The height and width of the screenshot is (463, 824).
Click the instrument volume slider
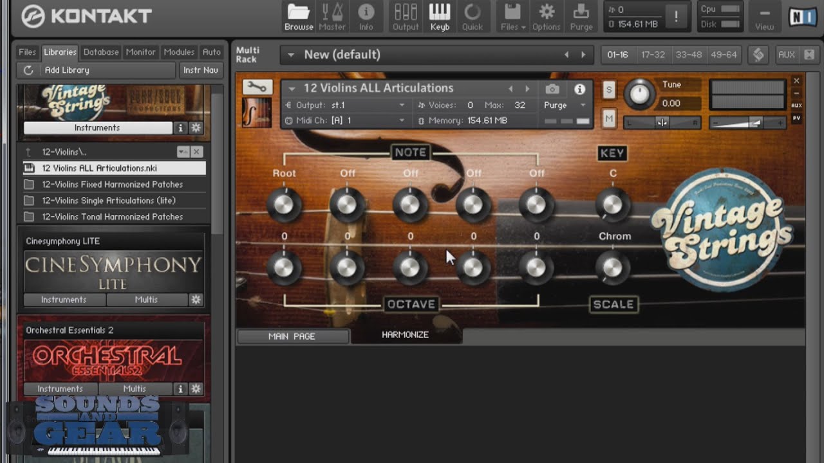point(748,122)
